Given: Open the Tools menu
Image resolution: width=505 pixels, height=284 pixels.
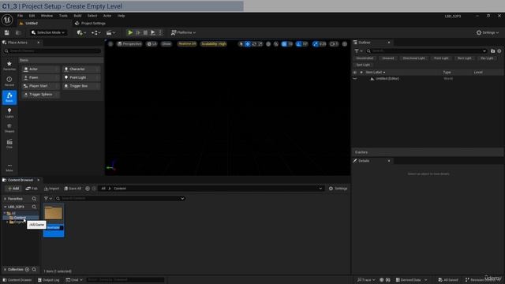Looking at the screenshot, I should coord(63,16).
